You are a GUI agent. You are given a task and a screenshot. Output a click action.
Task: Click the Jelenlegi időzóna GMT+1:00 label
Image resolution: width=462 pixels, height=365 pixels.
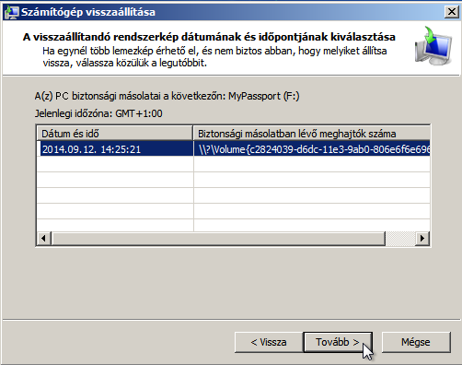(x=98, y=113)
